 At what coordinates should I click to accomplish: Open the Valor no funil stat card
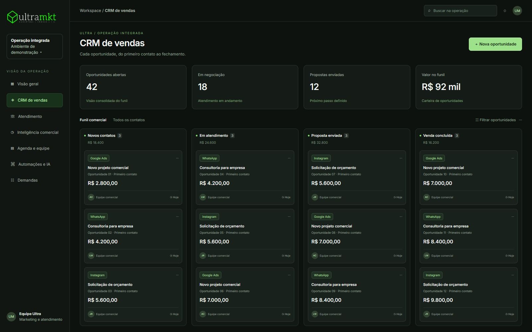pyautogui.click(x=468, y=87)
